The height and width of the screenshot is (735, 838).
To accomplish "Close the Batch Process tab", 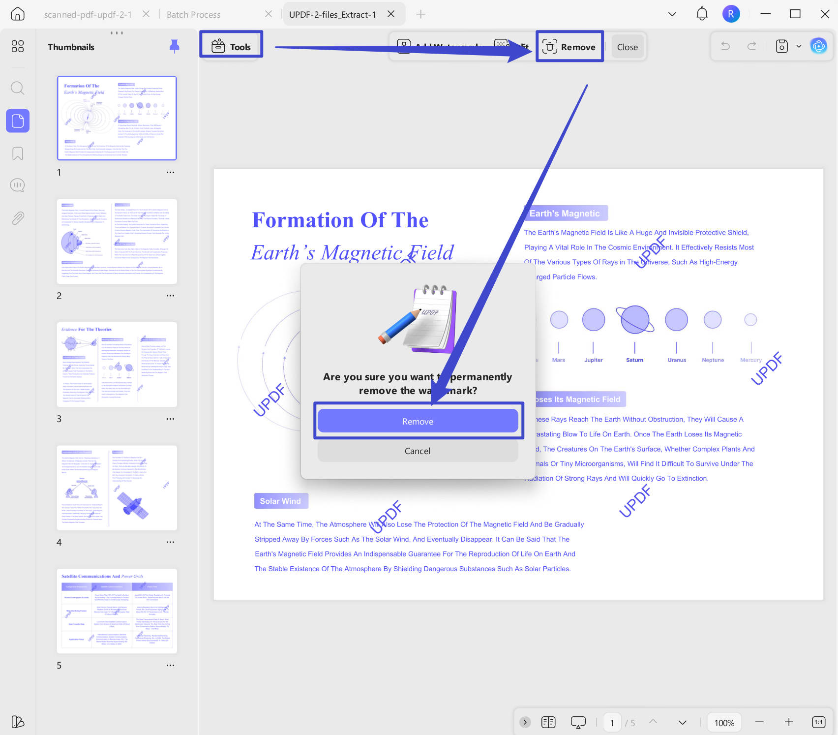I will [269, 14].
